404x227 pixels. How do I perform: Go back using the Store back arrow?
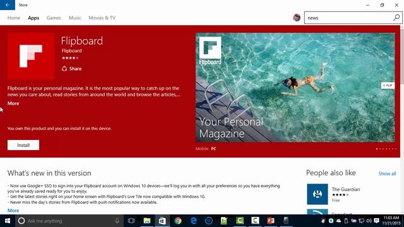(8, 5)
